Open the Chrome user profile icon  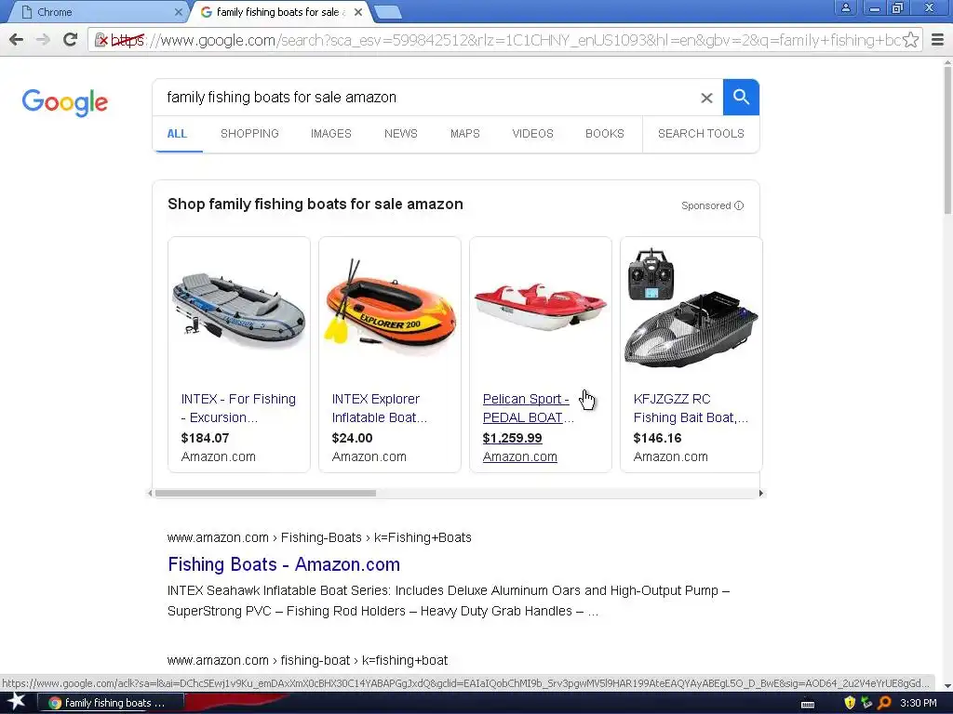click(845, 7)
